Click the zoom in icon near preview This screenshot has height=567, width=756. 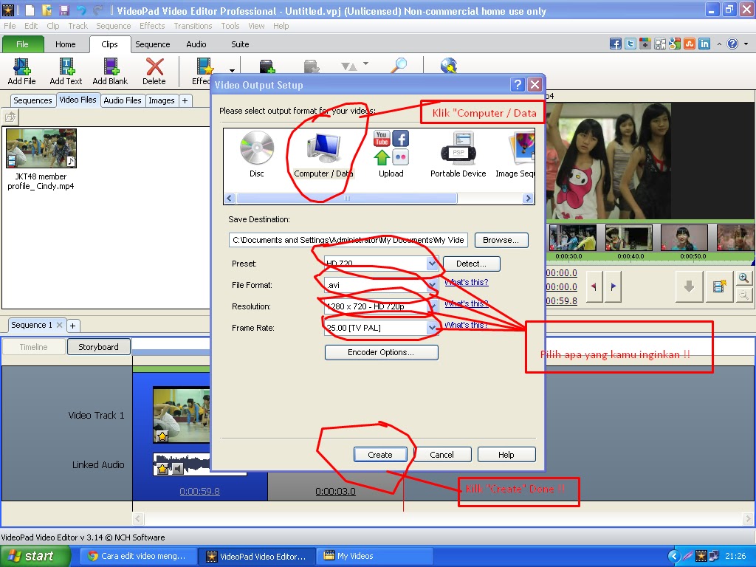tap(744, 278)
